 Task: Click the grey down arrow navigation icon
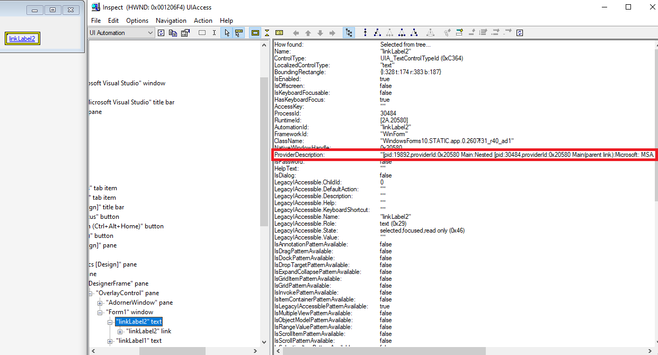coord(320,33)
